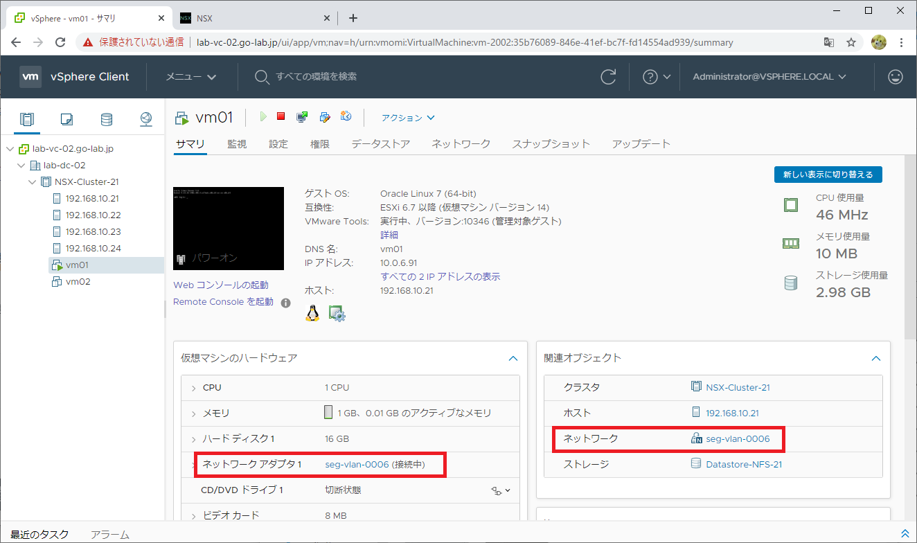
Task: Open the Chrome three-dot menu
Action: pos(901,42)
